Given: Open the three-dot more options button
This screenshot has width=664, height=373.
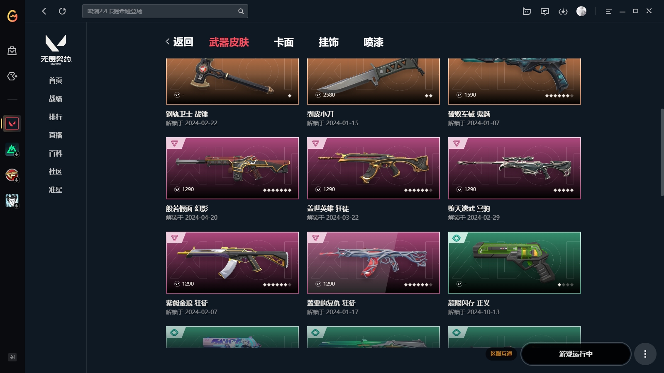Looking at the screenshot, I should pos(645,354).
